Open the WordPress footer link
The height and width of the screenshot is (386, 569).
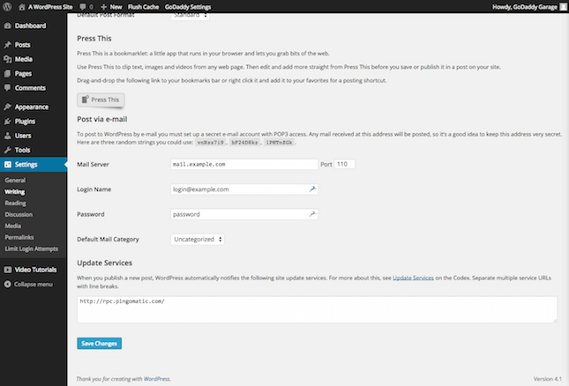point(157,379)
